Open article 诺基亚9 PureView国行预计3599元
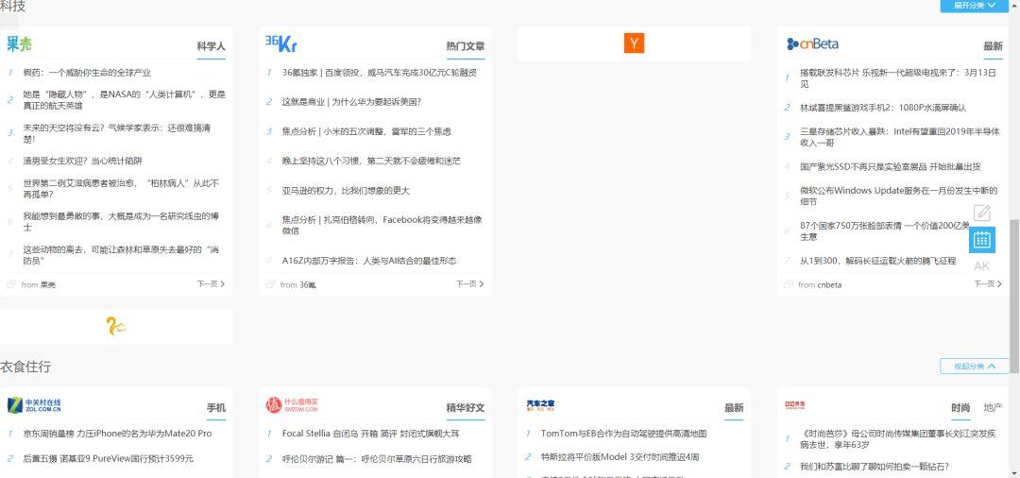Image resolution: width=1020 pixels, height=478 pixels. [x=108, y=458]
